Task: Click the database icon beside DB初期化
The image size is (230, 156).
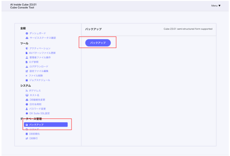Action: (x=27, y=134)
